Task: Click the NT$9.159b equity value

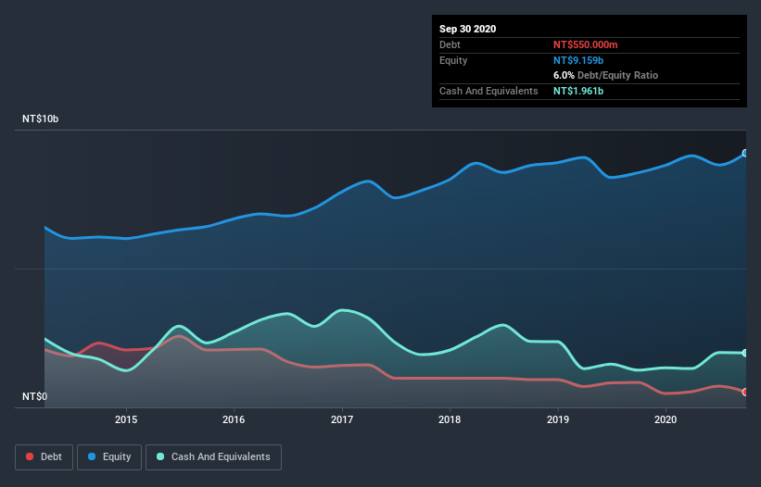Action: click(578, 60)
